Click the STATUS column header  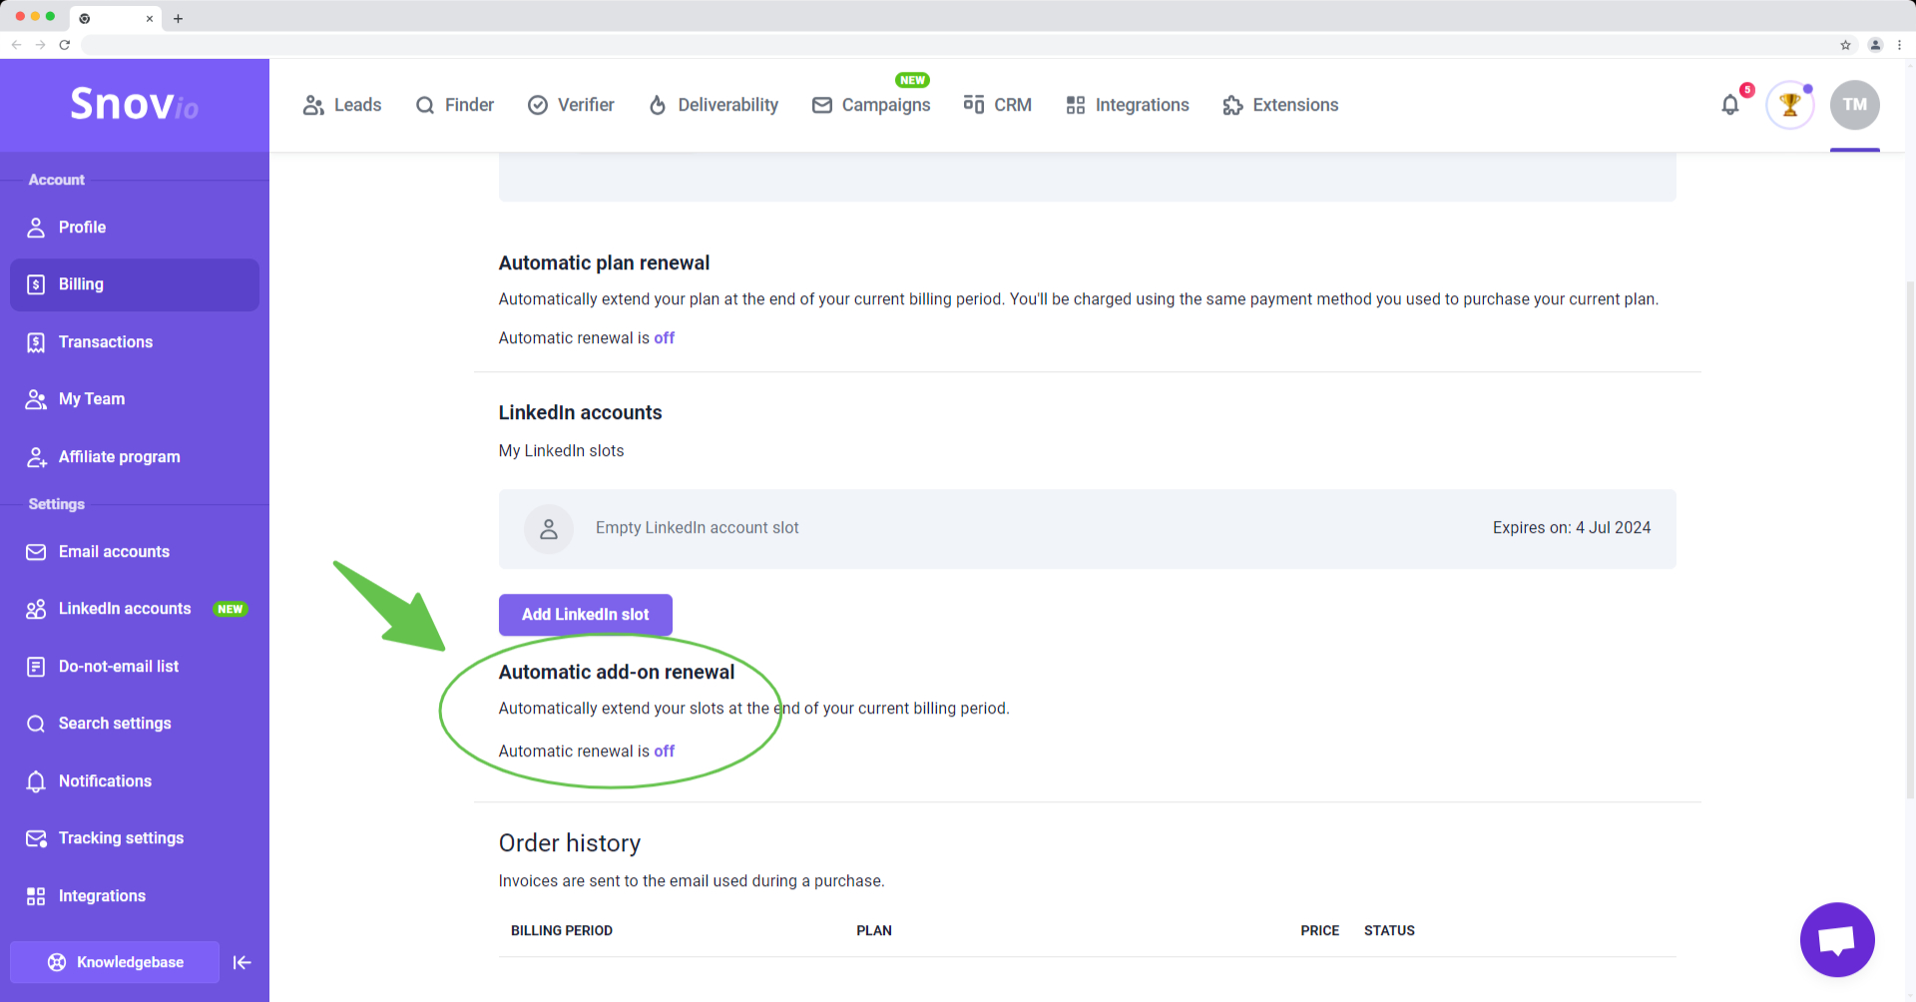[x=1389, y=930]
